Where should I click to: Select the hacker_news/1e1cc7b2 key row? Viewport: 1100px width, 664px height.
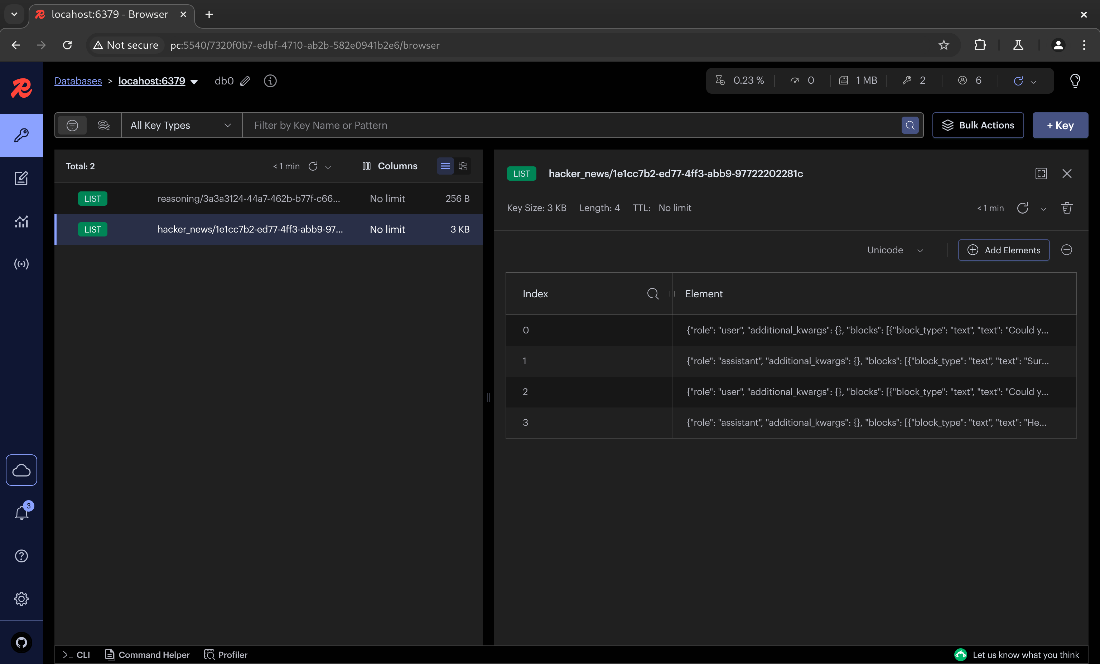point(269,229)
